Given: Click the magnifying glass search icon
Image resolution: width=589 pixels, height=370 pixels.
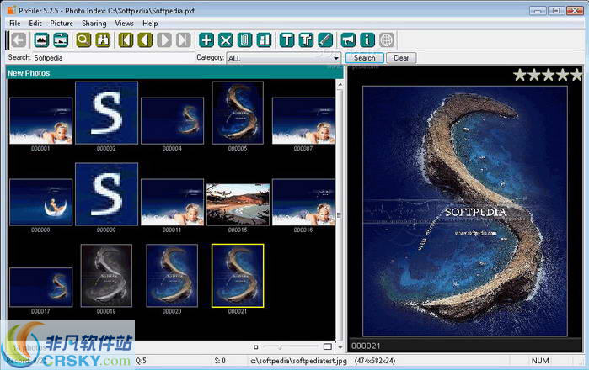Looking at the screenshot, I should [x=83, y=40].
